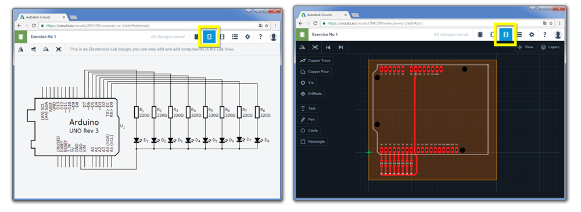Image resolution: width=581 pixels, height=212 pixels.
Task: Select the Text tool in PCB editor
Action: (x=309, y=109)
